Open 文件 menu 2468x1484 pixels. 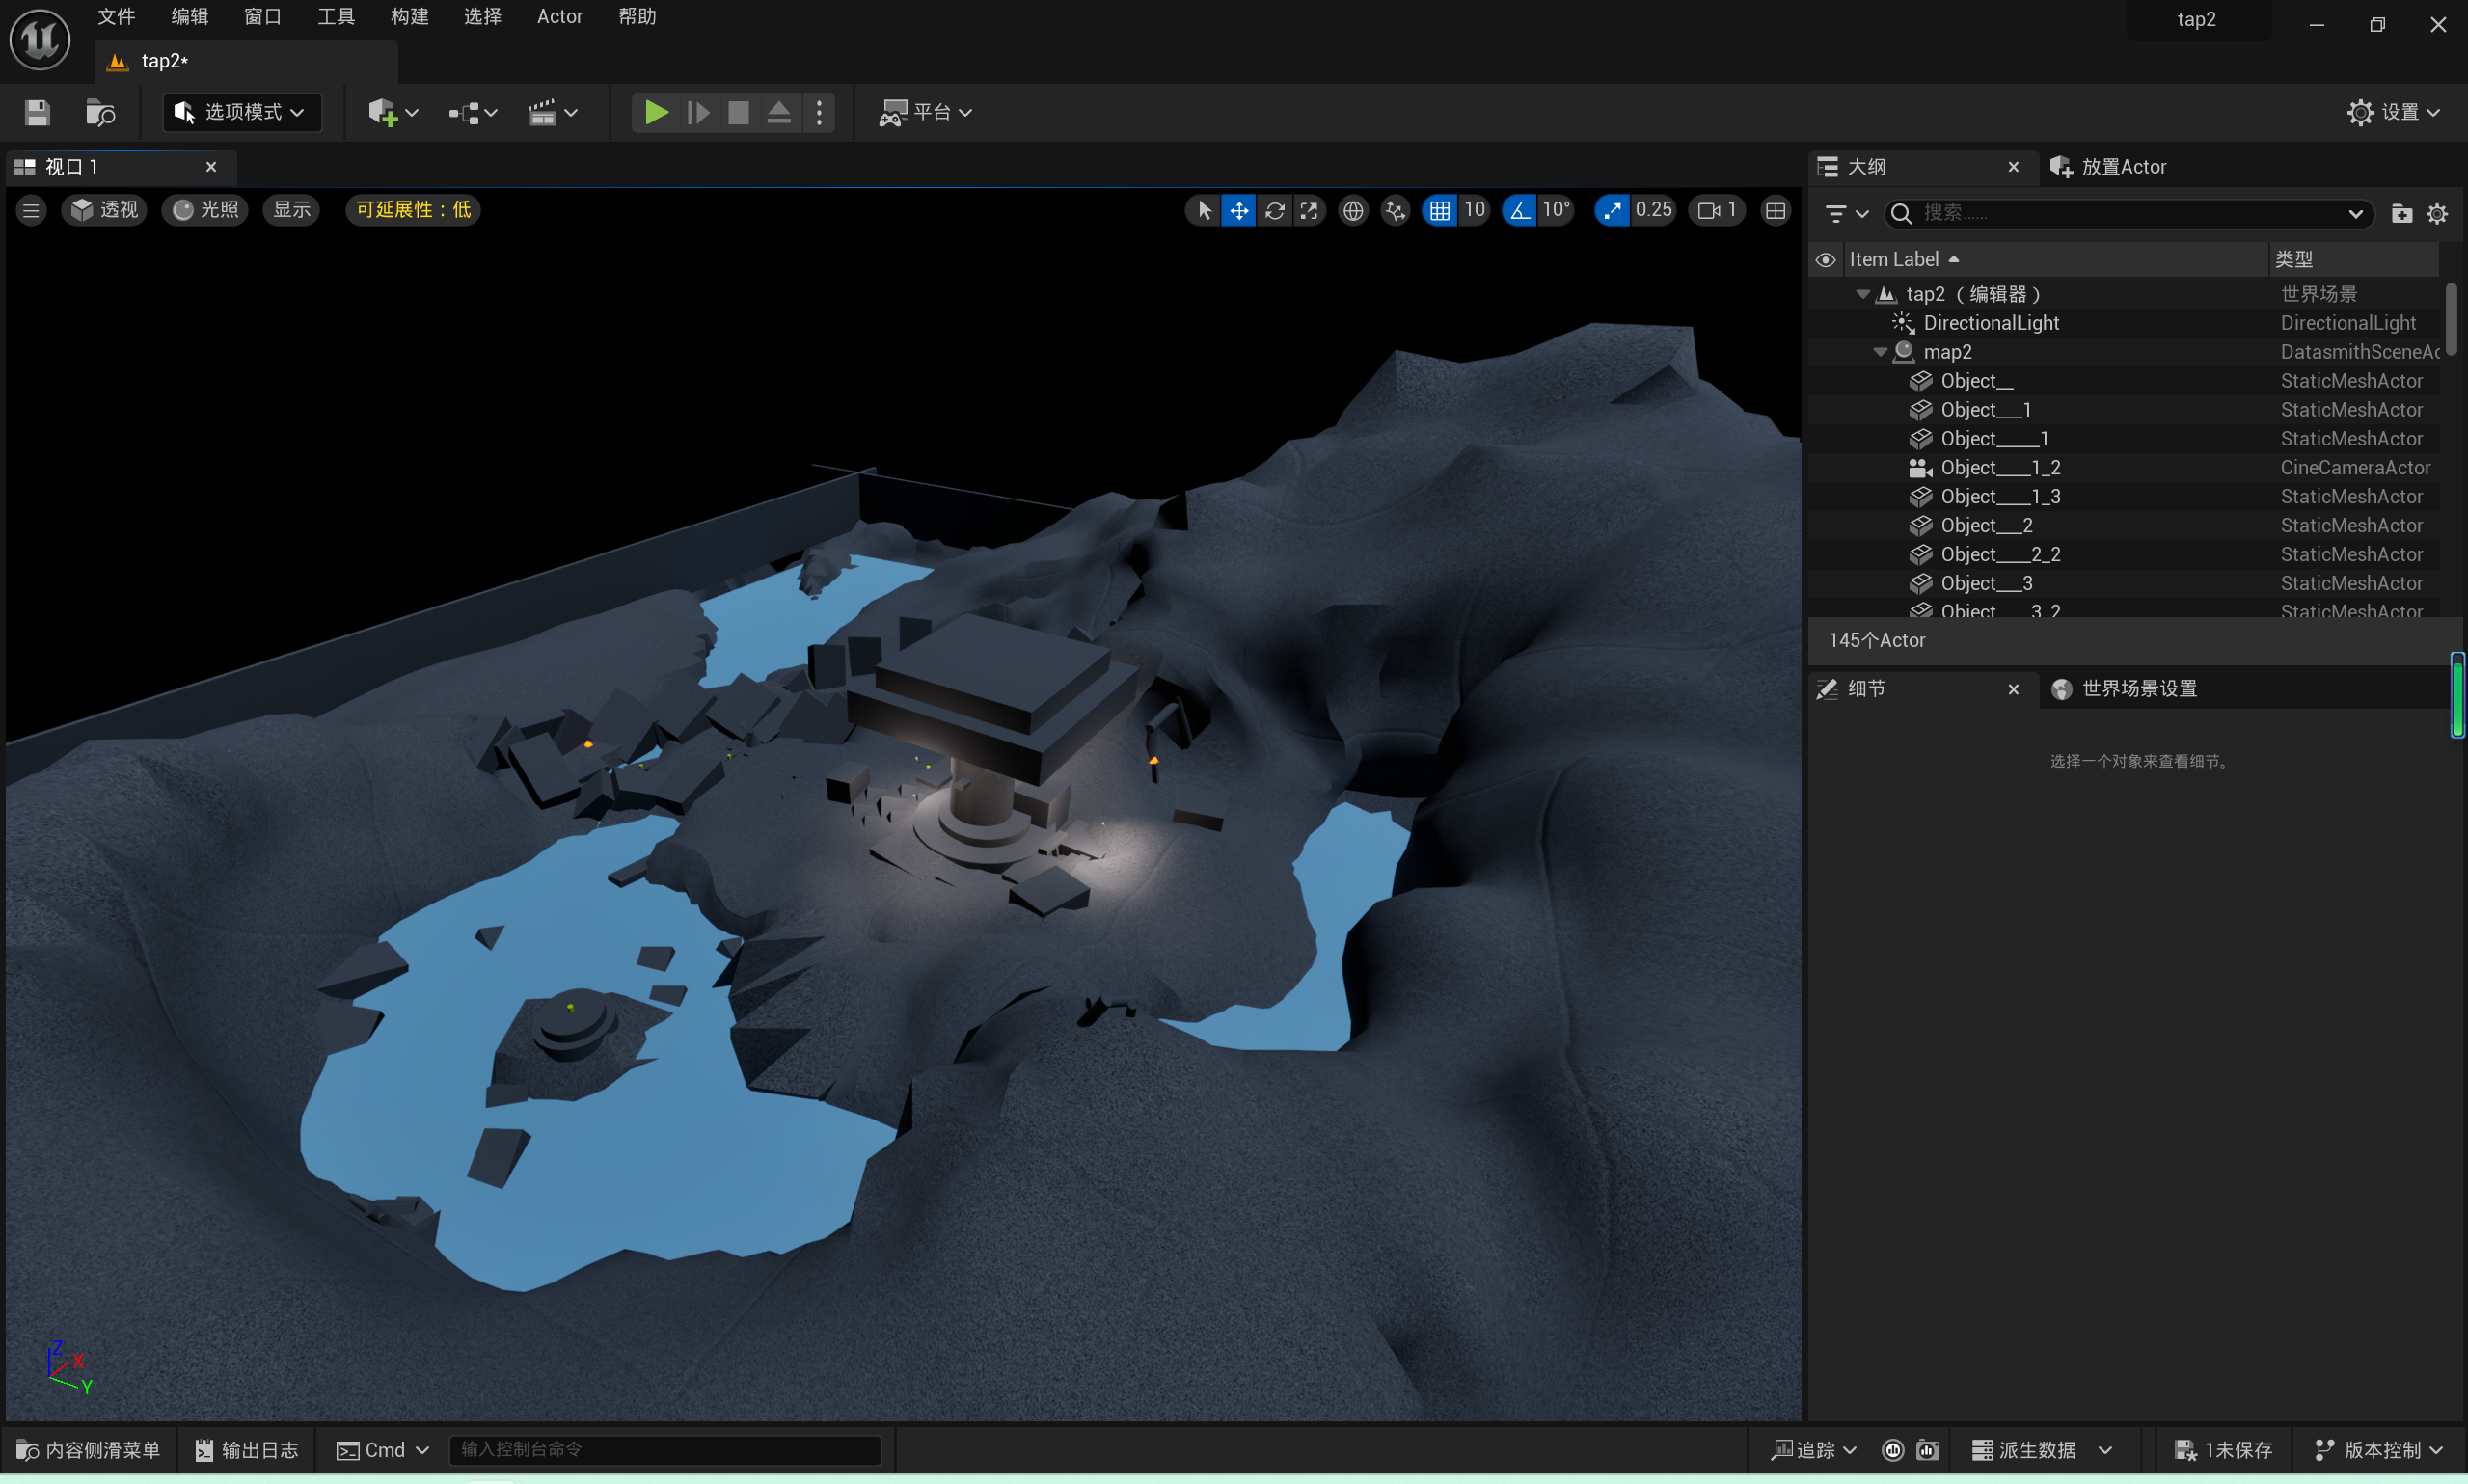pos(116,17)
